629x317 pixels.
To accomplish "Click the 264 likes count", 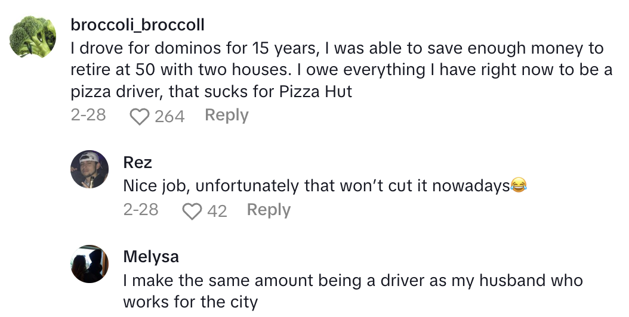I will pos(169,116).
